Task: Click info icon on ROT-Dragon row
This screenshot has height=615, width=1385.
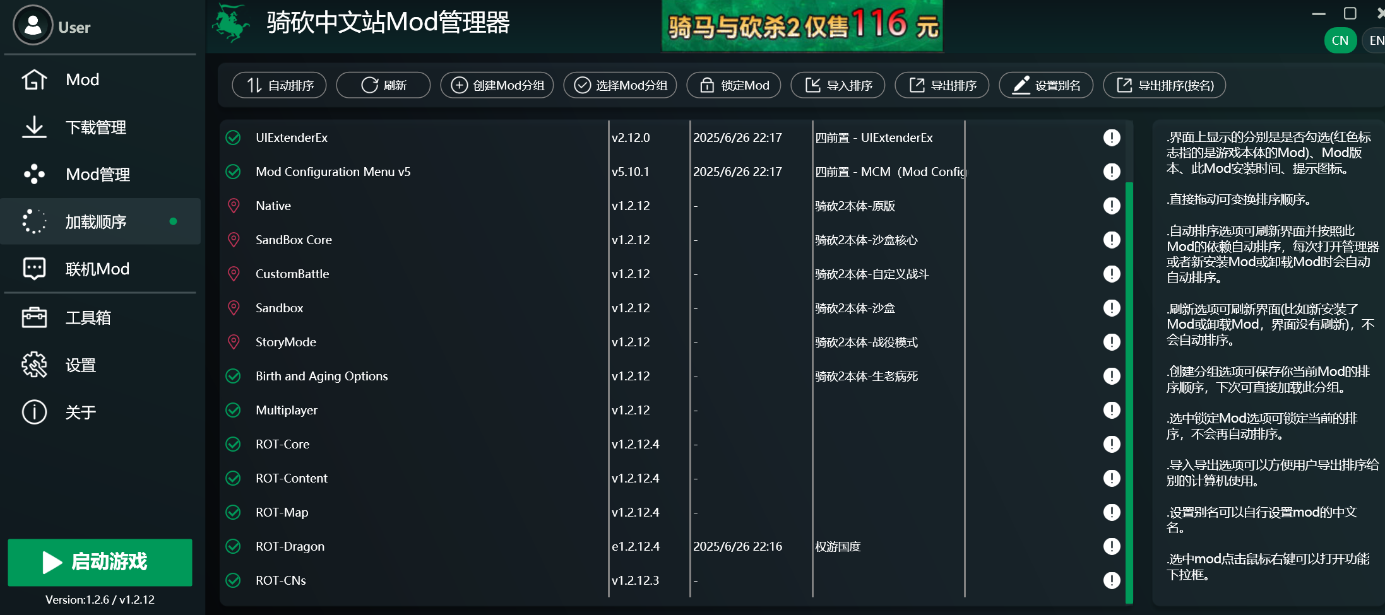Action: [x=1112, y=546]
